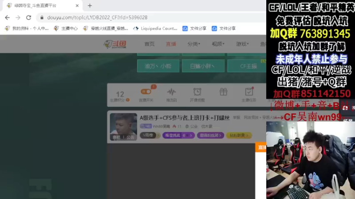Select 直播 in Douyu navigation
This screenshot has width=355, height=199.
(171, 44)
